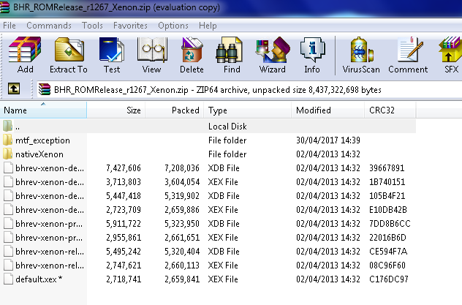Sort by the CRC32 column header
The height and width of the screenshot is (305, 462).
[390, 110]
